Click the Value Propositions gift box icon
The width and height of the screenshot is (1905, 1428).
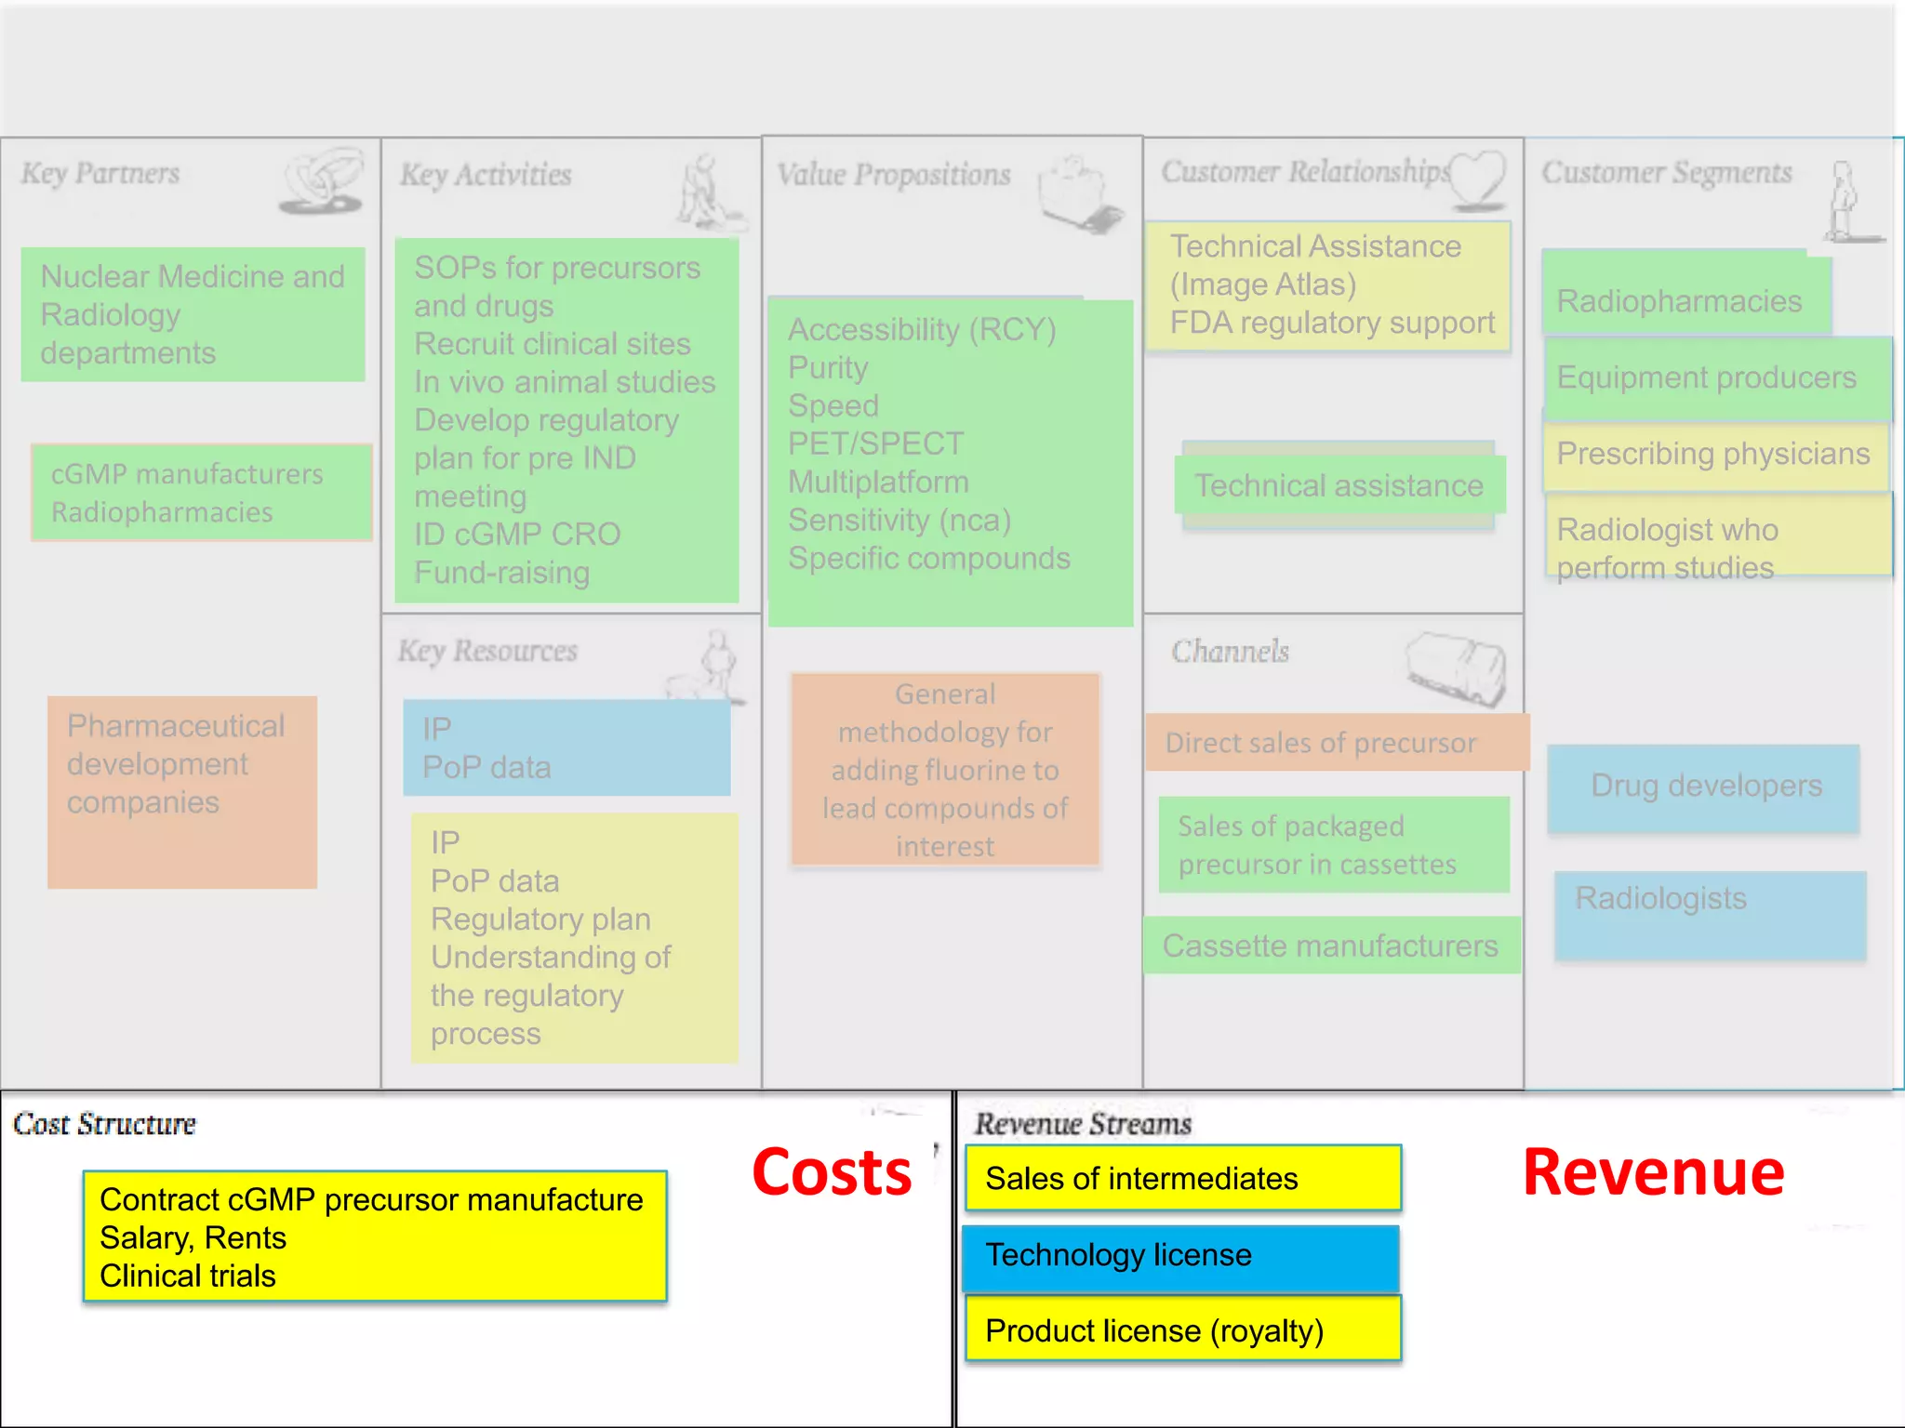(1079, 193)
